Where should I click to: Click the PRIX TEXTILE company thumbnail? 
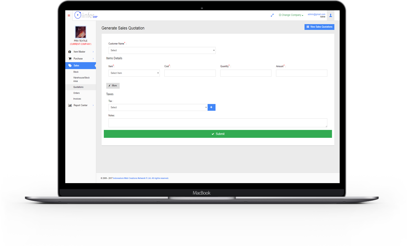tap(80, 32)
